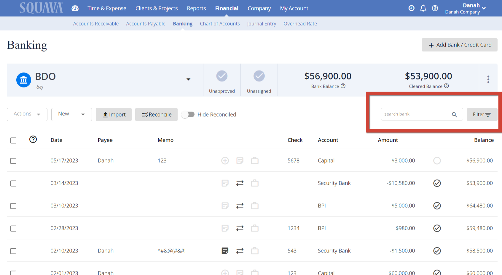
Task: Open the notifications bell icon
Action: [x=423, y=8]
